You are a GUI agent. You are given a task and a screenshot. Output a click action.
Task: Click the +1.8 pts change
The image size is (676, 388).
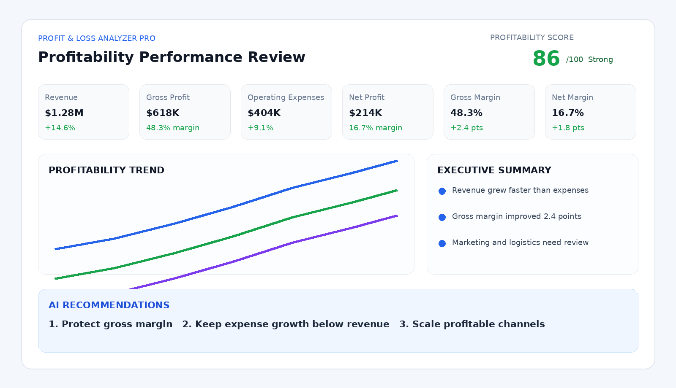click(568, 128)
